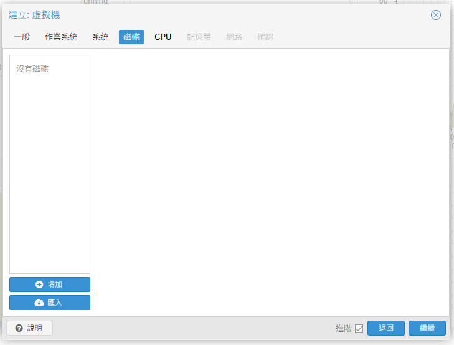Close the 建立: 虛擬機 dialog
454x345 pixels.
coord(436,15)
